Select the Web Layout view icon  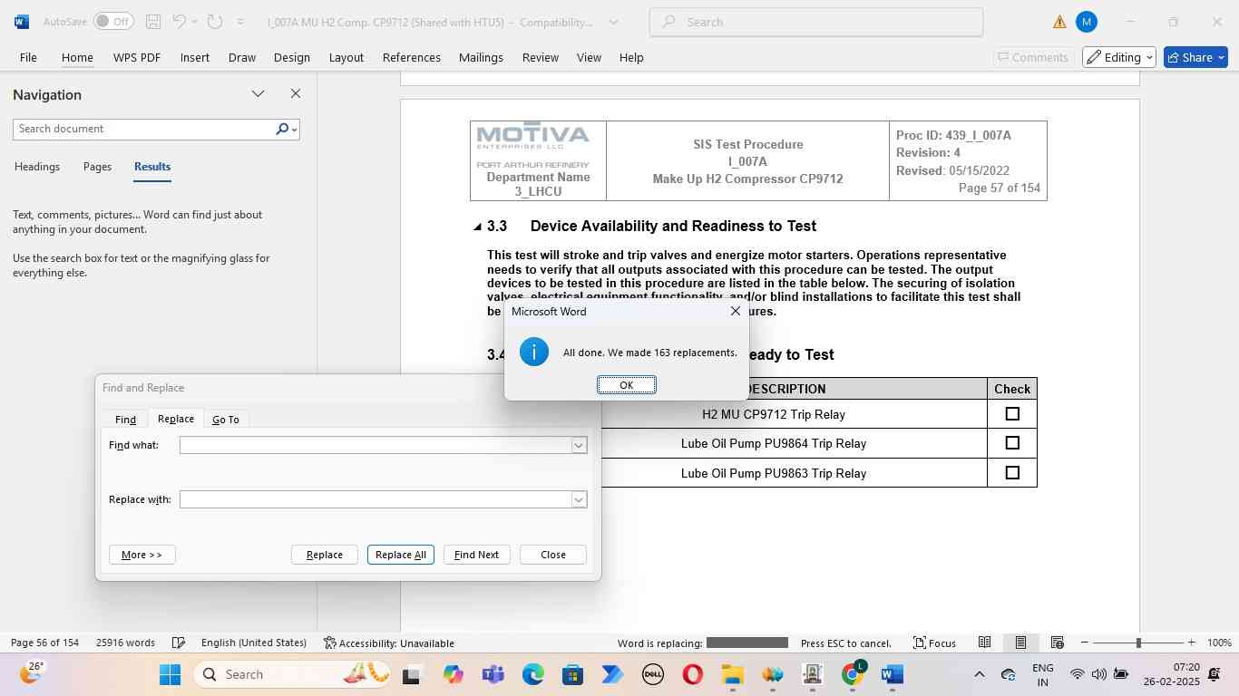pos(1057,643)
